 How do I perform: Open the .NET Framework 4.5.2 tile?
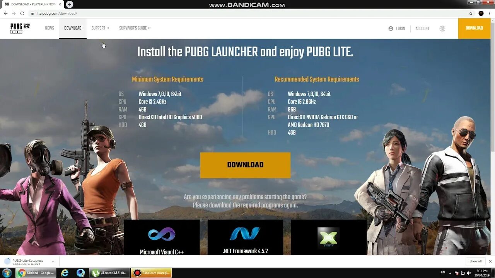(245, 237)
